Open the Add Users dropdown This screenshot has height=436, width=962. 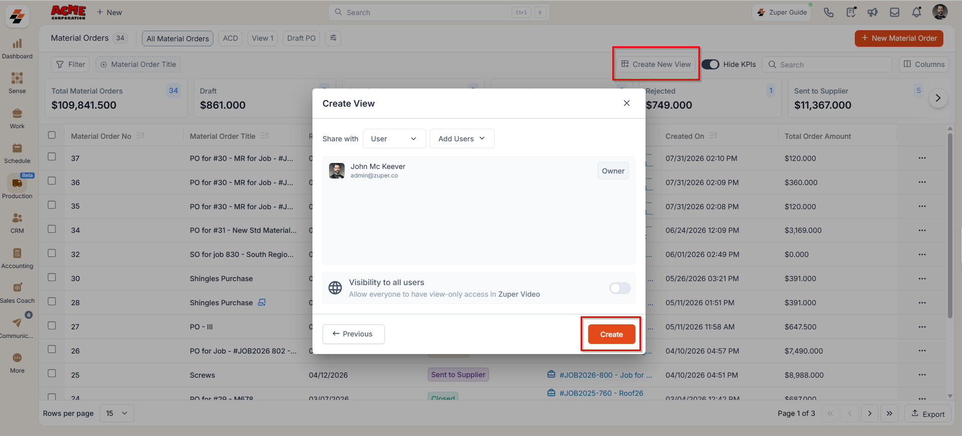point(462,139)
